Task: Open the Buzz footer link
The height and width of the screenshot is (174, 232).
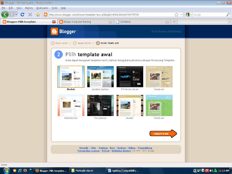Action: pyautogui.click(x=112, y=148)
